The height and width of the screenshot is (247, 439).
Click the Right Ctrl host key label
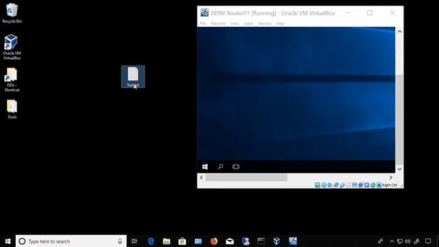coord(390,185)
